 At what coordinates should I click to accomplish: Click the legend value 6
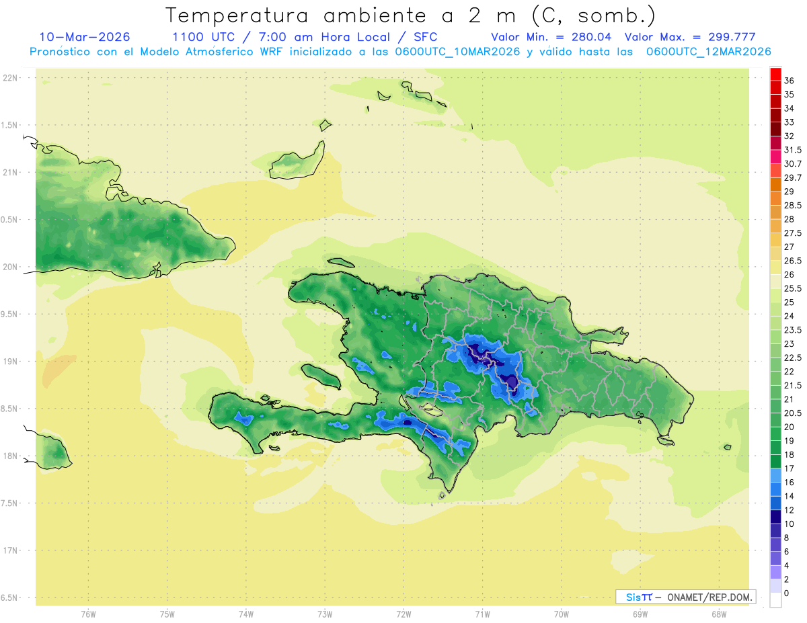[787, 551]
